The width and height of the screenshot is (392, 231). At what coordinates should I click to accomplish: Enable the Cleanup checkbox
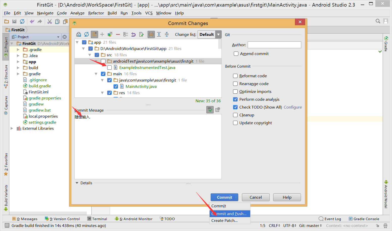235,115
